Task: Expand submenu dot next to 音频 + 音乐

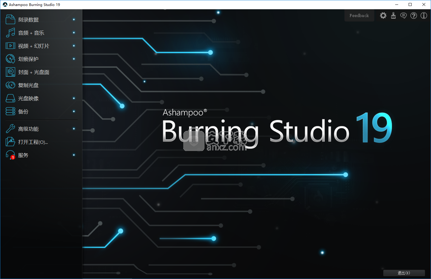Action: [x=74, y=33]
